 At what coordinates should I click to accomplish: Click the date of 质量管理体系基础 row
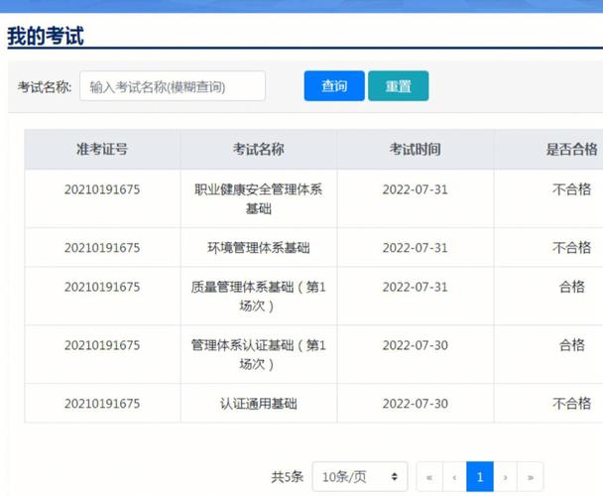[416, 287]
